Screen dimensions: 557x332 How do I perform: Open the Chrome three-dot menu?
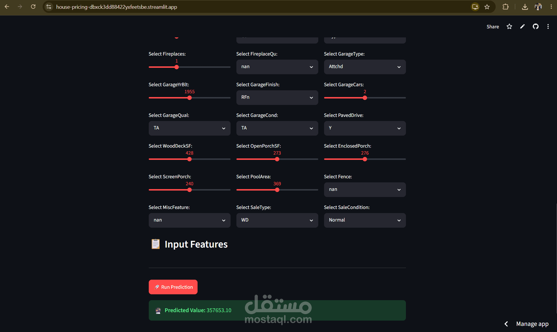click(551, 7)
